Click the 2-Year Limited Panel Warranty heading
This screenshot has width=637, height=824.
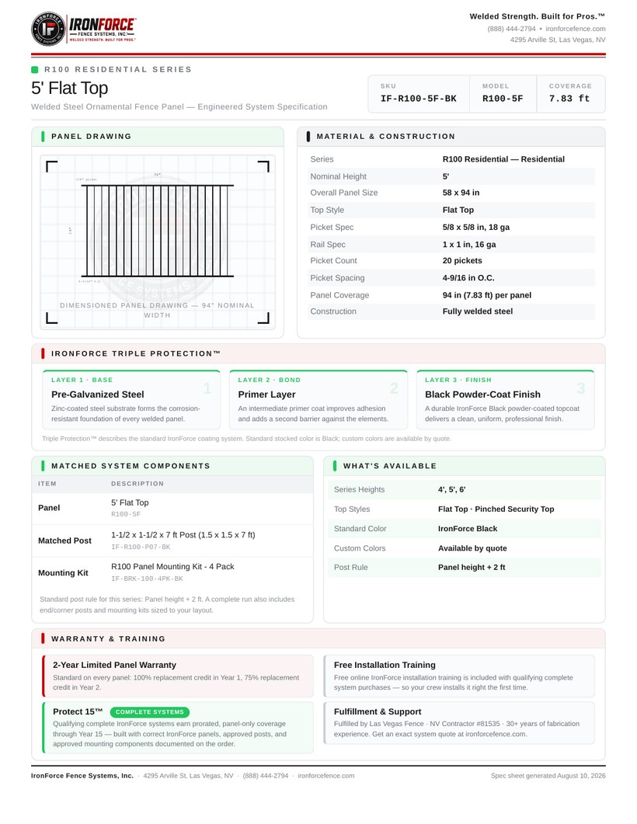pos(114,666)
